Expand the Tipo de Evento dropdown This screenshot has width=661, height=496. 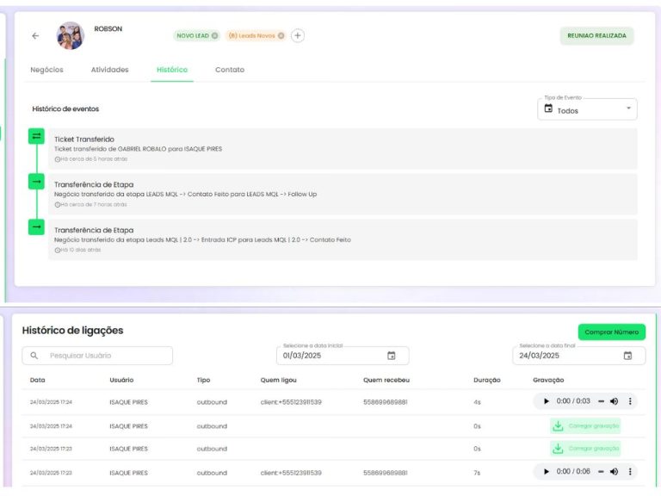[x=587, y=110]
